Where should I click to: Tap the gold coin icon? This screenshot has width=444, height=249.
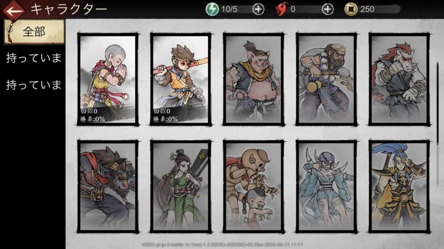(x=351, y=10)
